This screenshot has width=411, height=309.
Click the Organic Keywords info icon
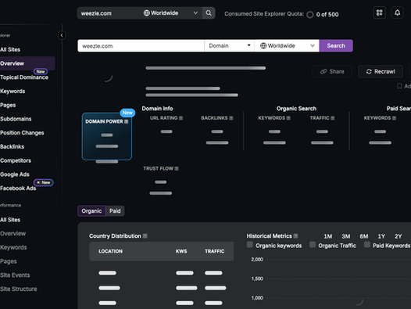288,118
